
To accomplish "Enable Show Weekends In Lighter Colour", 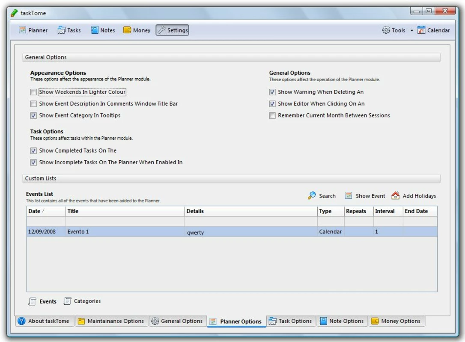I will (x=33, y=92).
